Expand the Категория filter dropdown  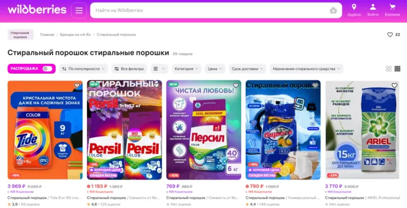coord(186,69)
